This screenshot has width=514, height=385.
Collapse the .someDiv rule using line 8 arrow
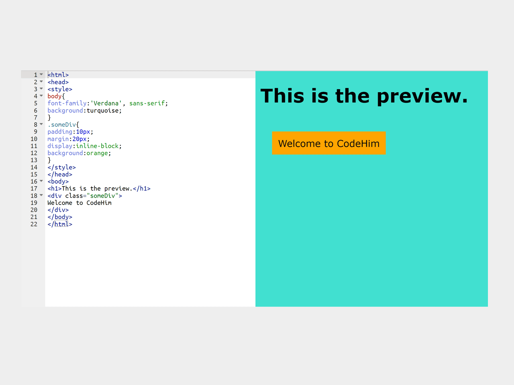[x=41, y=124]
